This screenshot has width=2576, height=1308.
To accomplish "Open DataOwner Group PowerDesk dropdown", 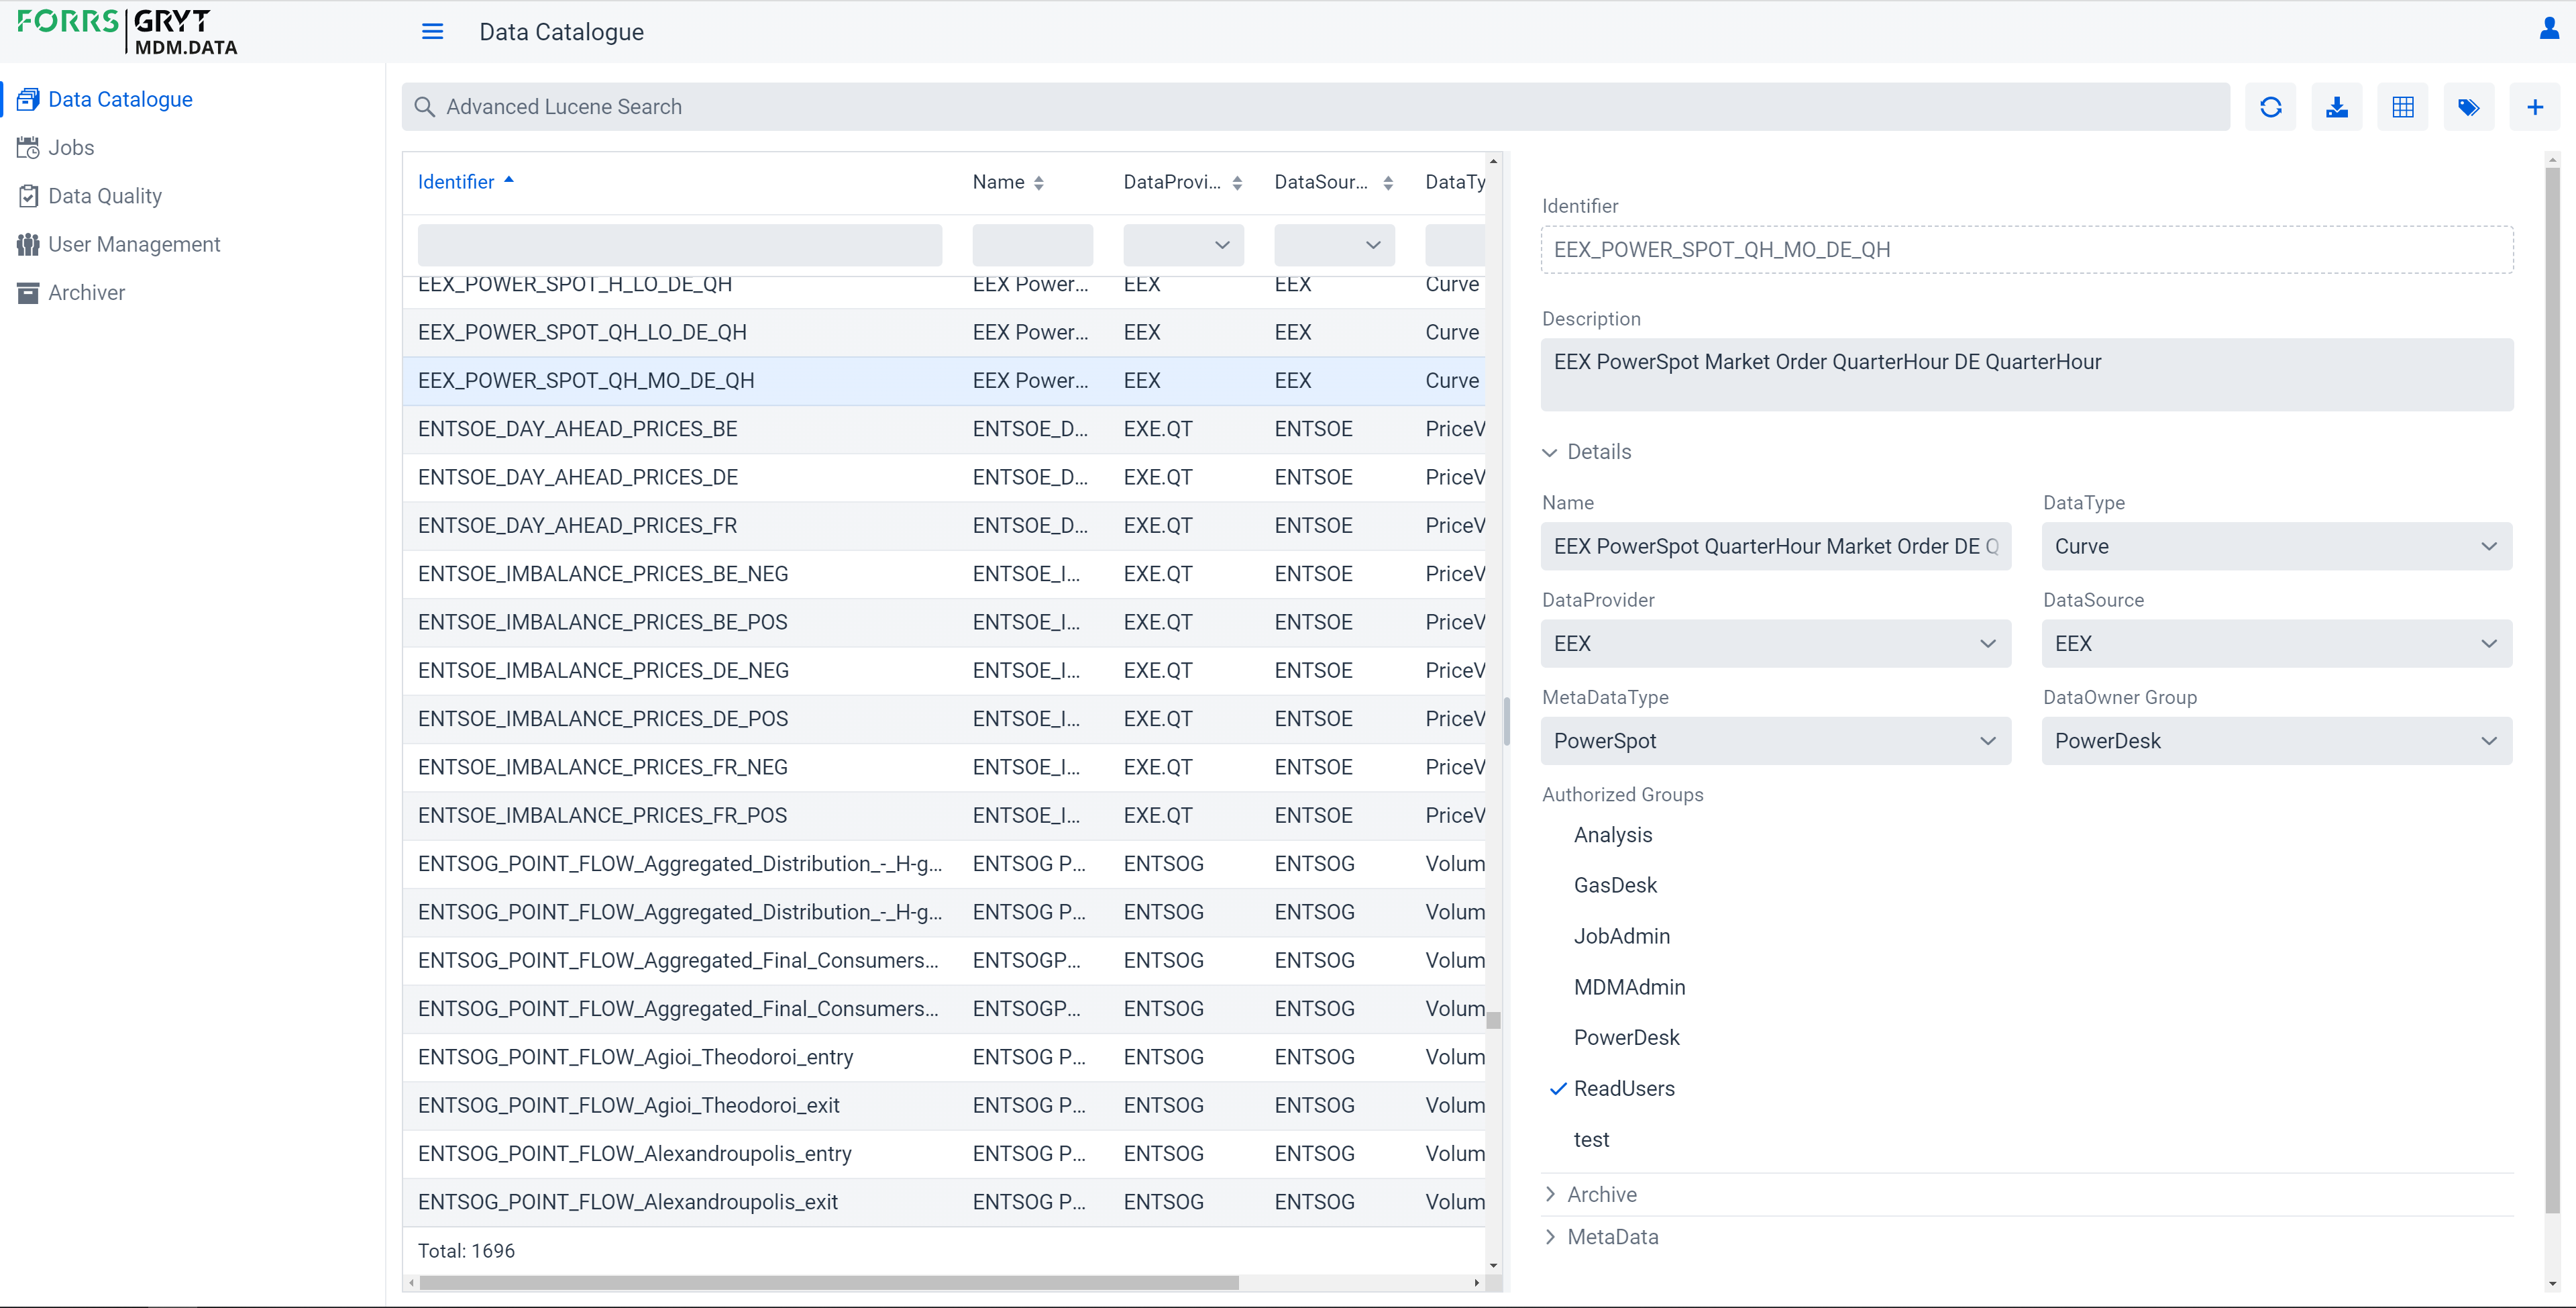I will 2277,740.
